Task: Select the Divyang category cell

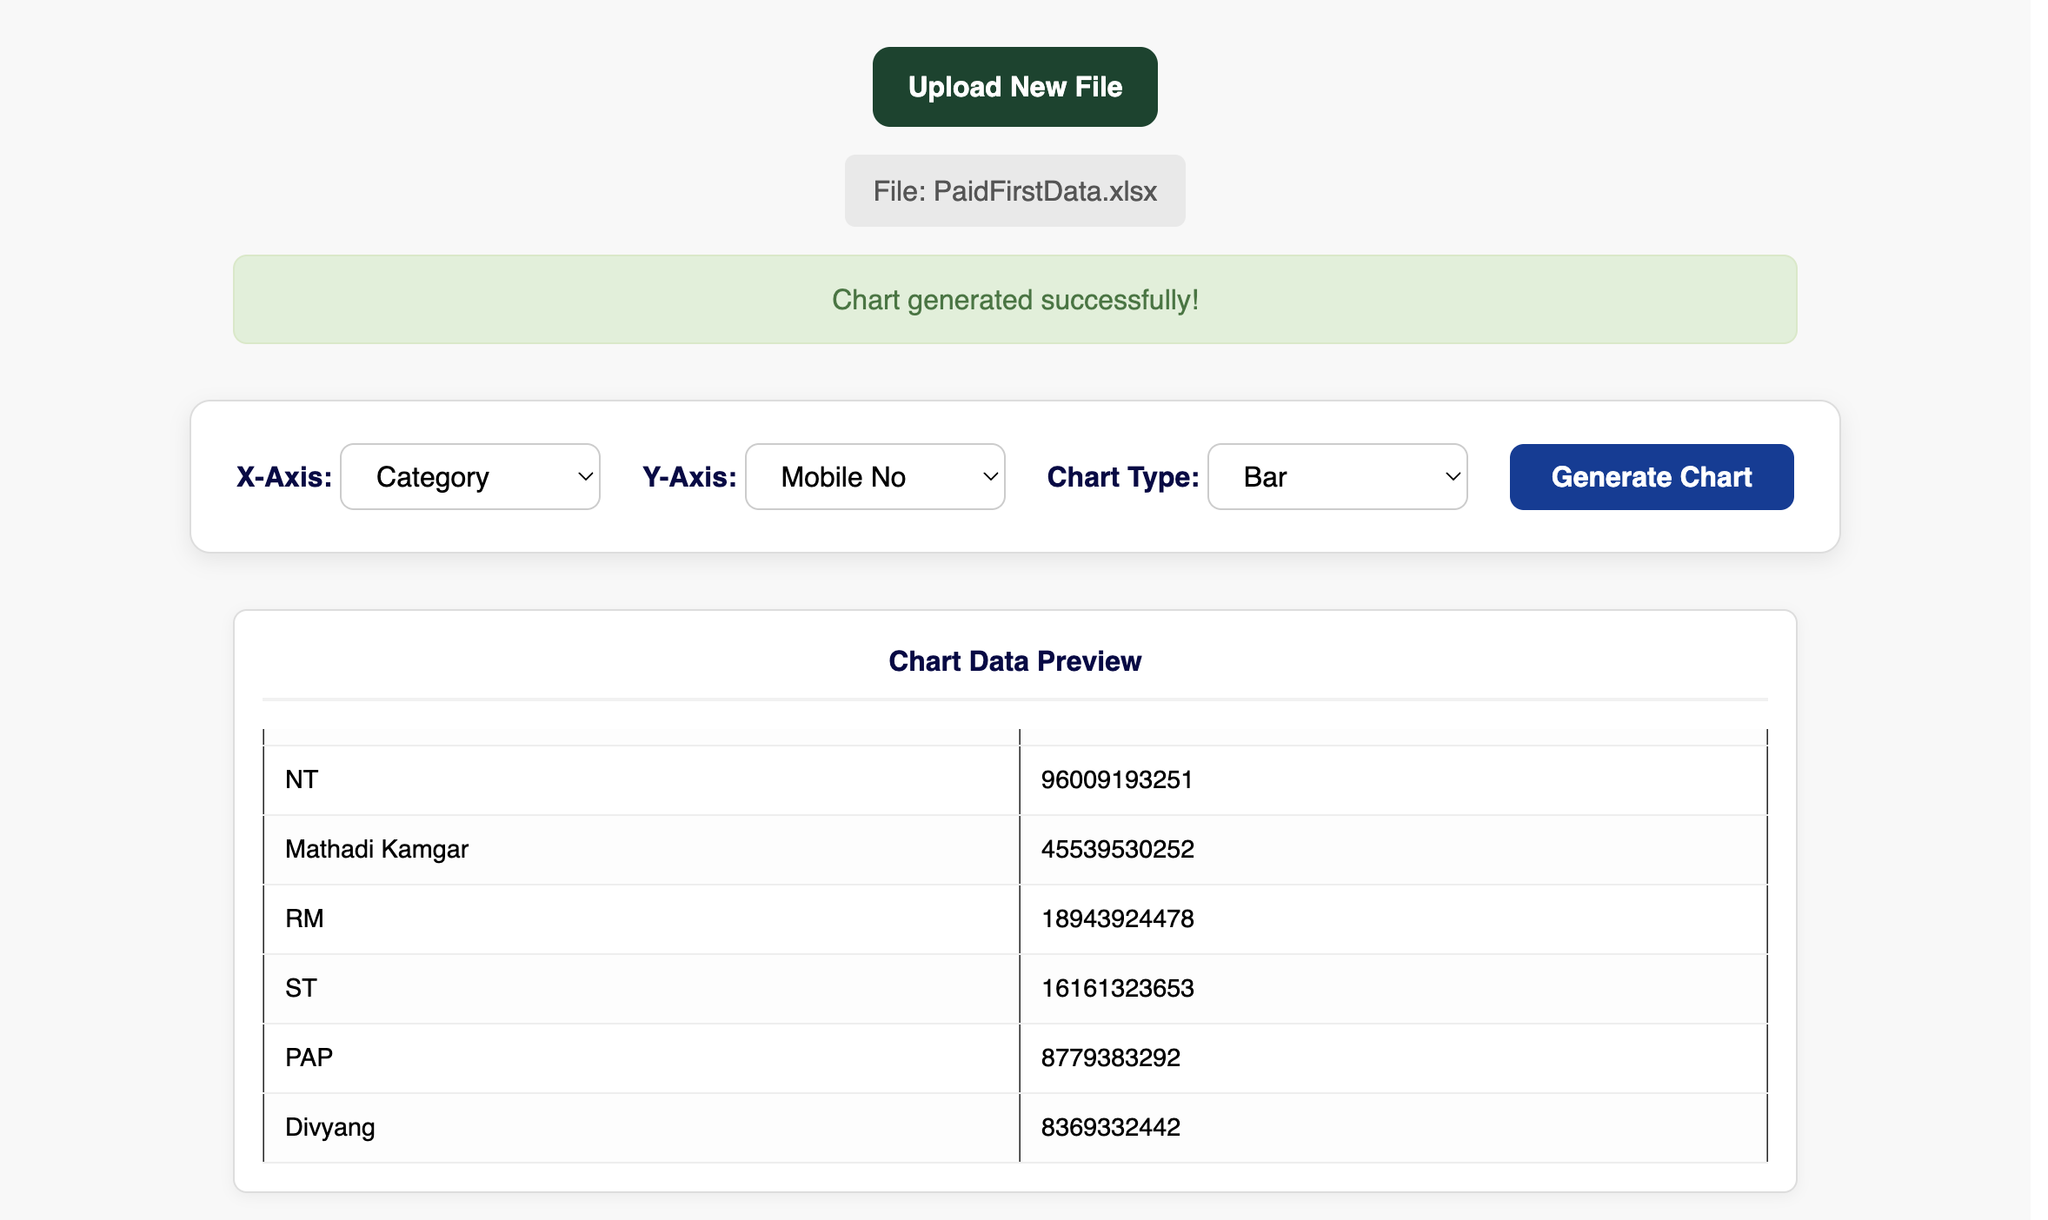Action: [x=642, y=1128]
